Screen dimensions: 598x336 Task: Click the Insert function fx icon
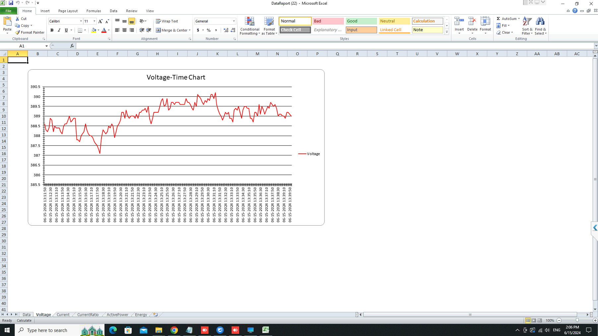72,46
